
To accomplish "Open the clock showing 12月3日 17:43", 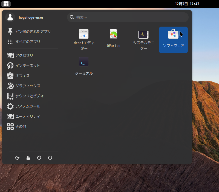I will tap(187, 4).
